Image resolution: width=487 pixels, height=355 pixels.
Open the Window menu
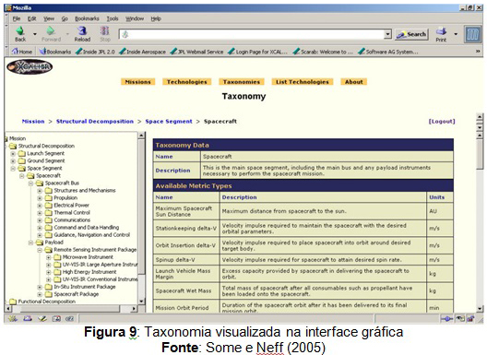135,18
